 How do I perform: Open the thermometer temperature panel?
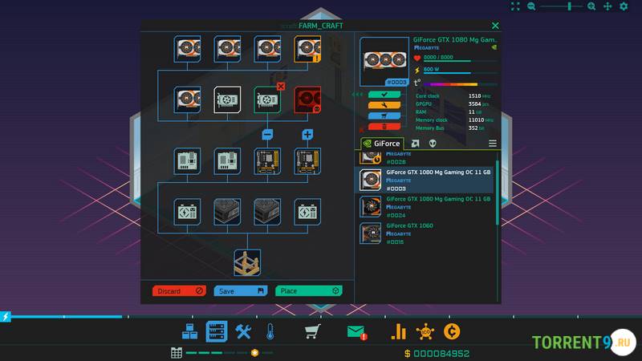click(270, 331)
